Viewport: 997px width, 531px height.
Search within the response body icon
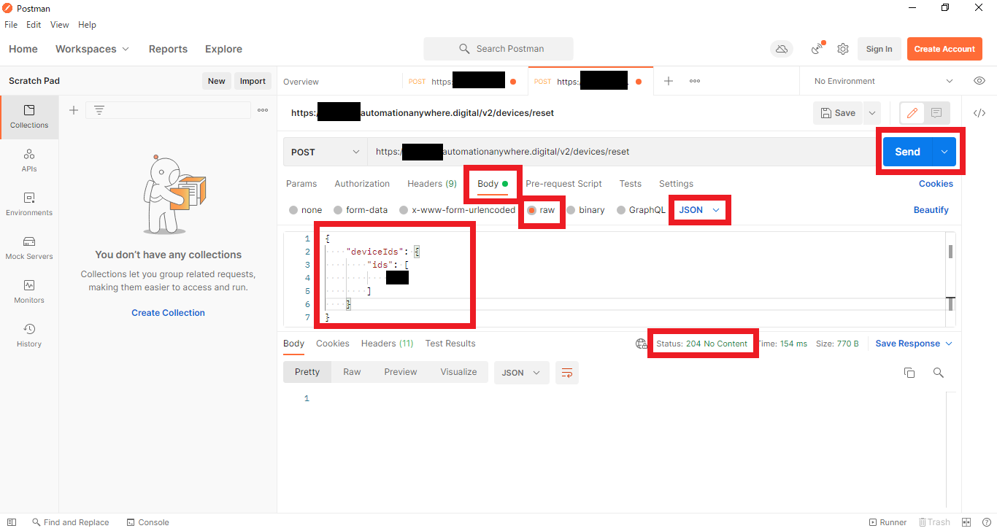click(x=939, y=373)
